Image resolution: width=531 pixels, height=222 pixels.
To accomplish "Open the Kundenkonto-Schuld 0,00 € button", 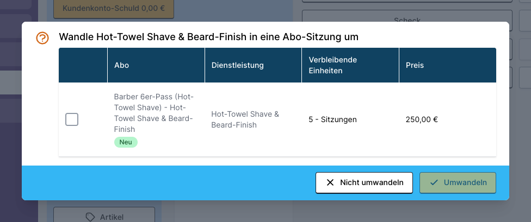I will (114, 9).
